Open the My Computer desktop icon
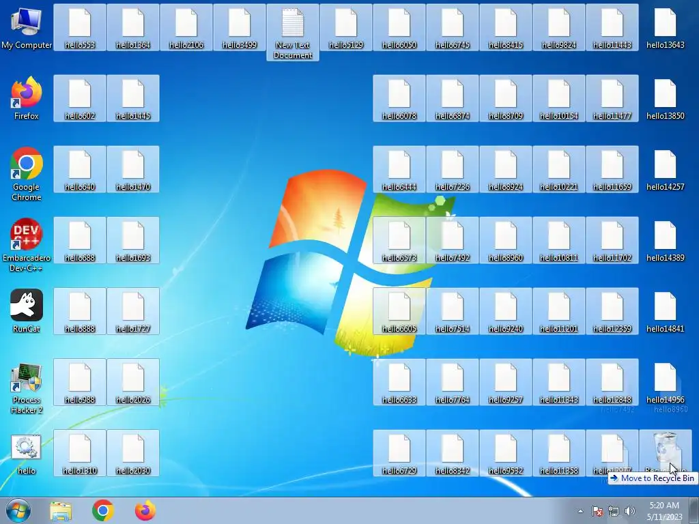The height and width of the screenshot is (524, 699). pyautogui.click(x=27, y=28)
